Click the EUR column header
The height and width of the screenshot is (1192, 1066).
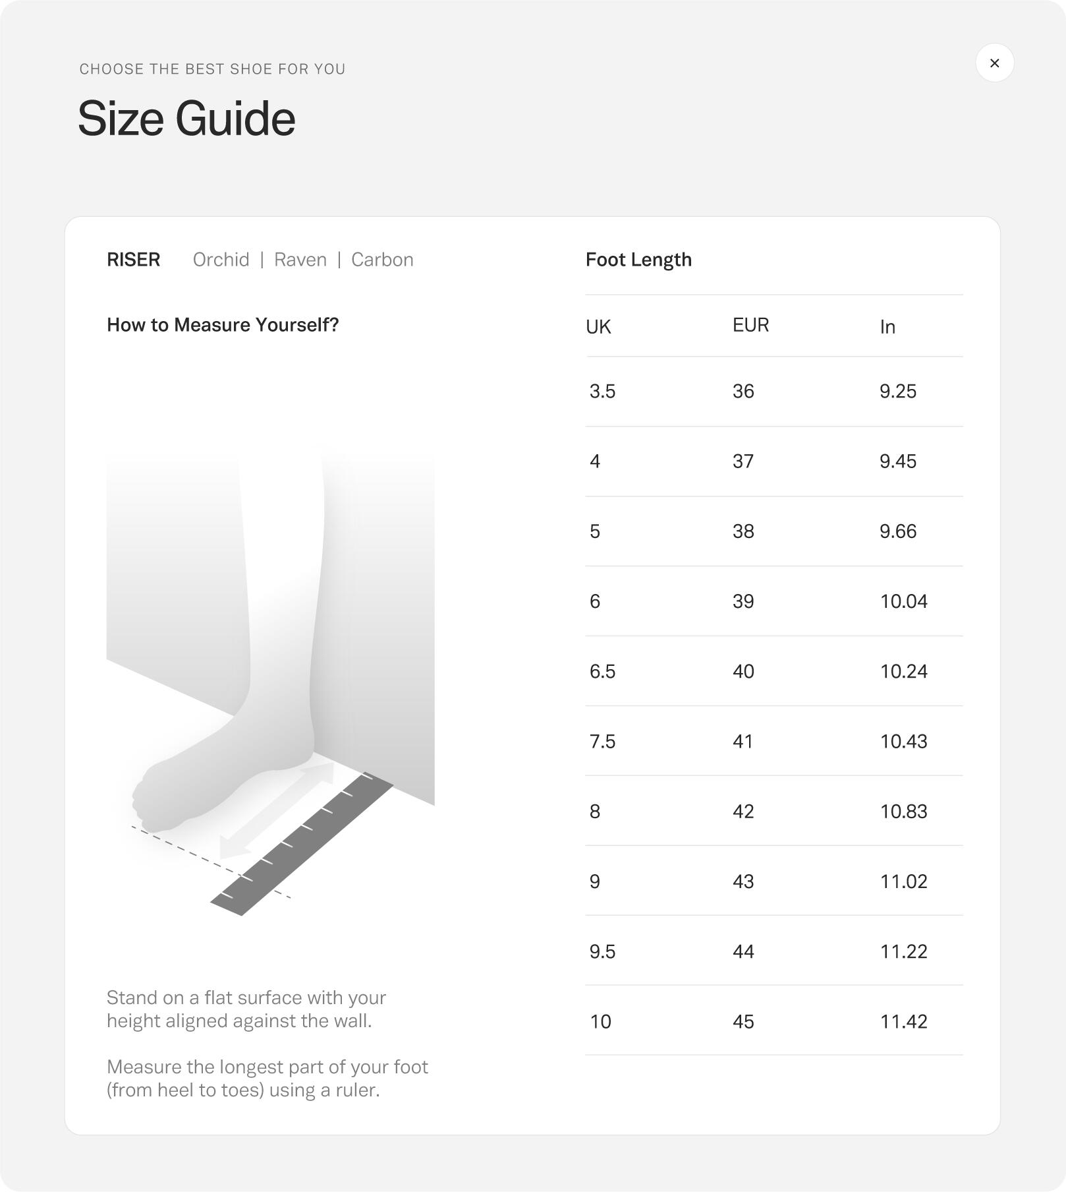pos(750,325)
